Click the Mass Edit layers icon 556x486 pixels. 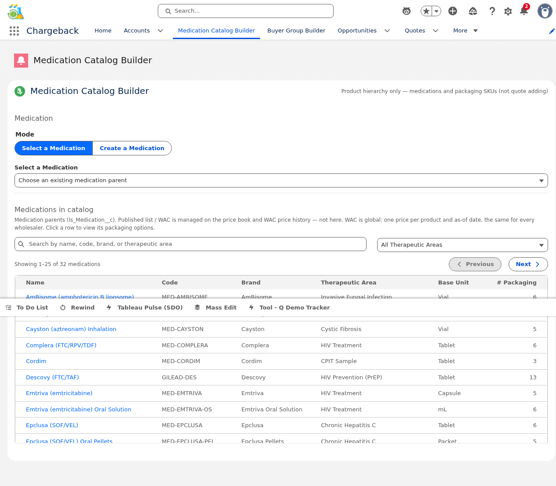197,308
